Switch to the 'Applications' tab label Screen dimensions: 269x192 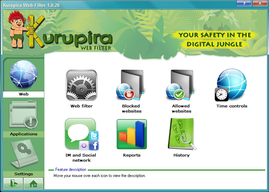(x=24, y=134)
